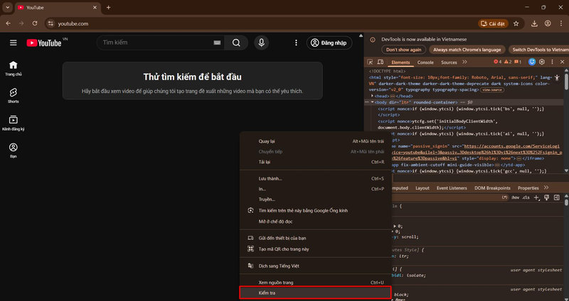Open the Bạn section in sidebar
The image size is (569, 301).
13,150
